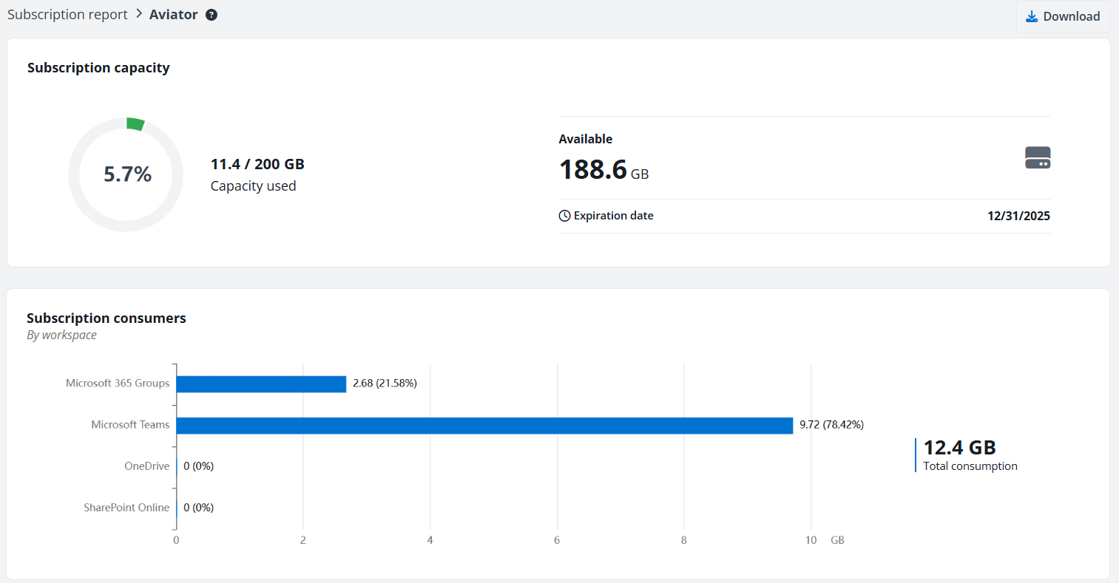Click the OneDrive axis label

[x=146, y=466]
